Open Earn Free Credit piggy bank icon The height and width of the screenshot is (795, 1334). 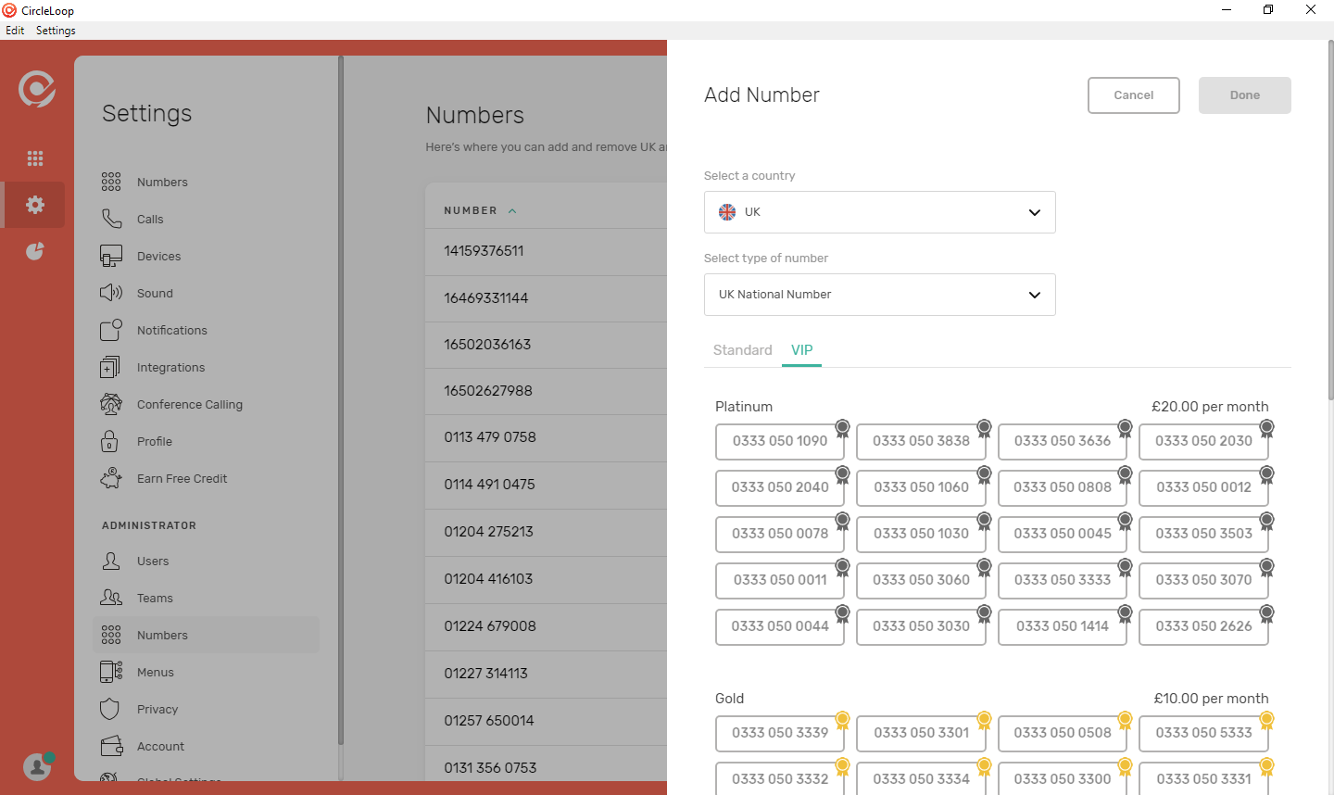click(111, 479)
